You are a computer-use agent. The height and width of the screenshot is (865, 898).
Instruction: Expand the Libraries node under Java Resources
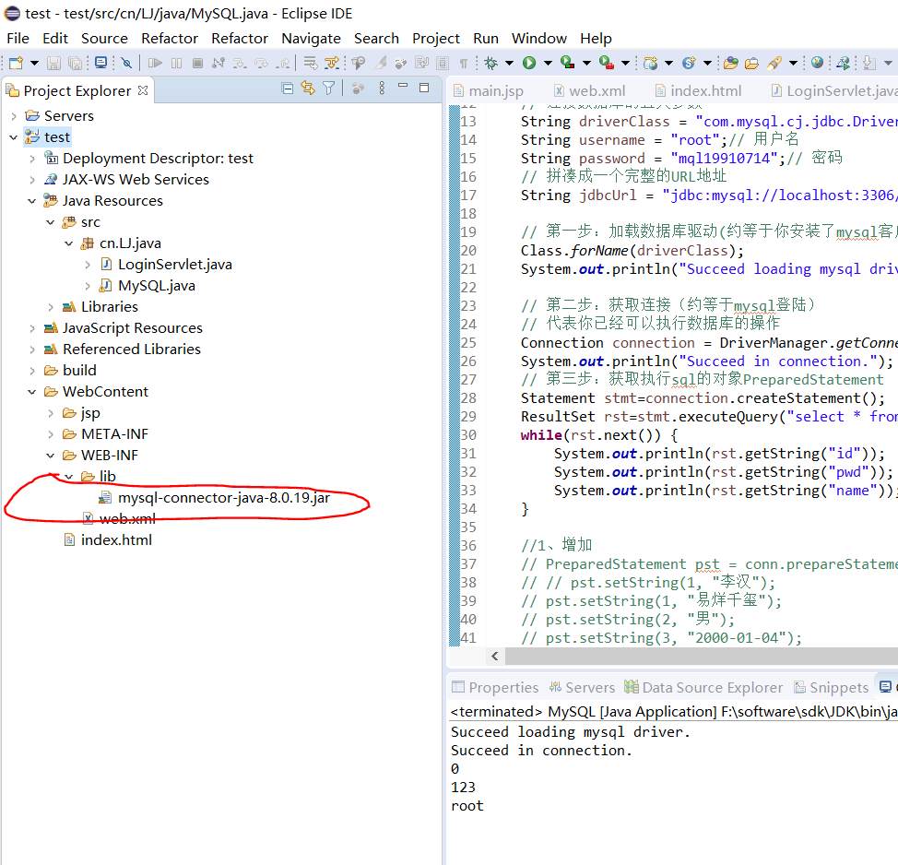51,306
